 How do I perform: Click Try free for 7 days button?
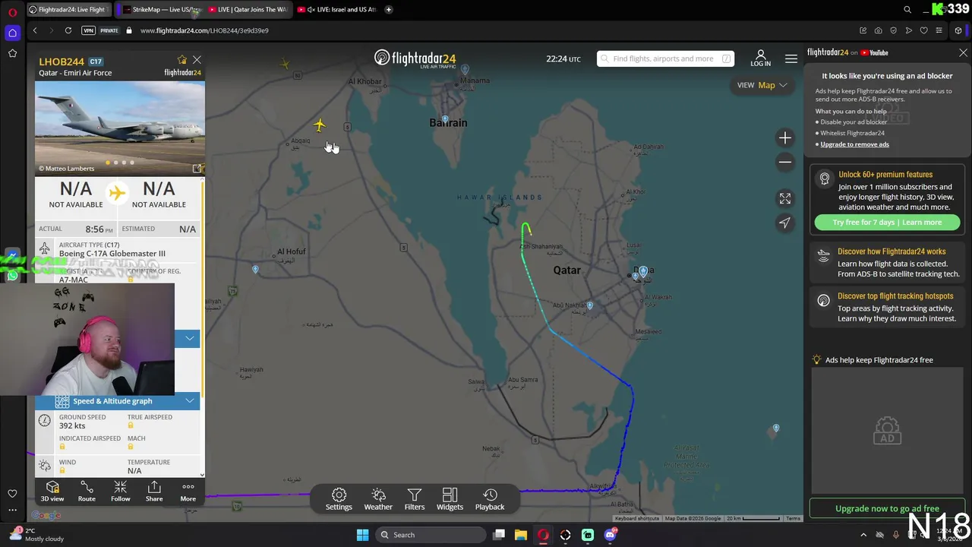pyautogui.click(x=887, y=222)
